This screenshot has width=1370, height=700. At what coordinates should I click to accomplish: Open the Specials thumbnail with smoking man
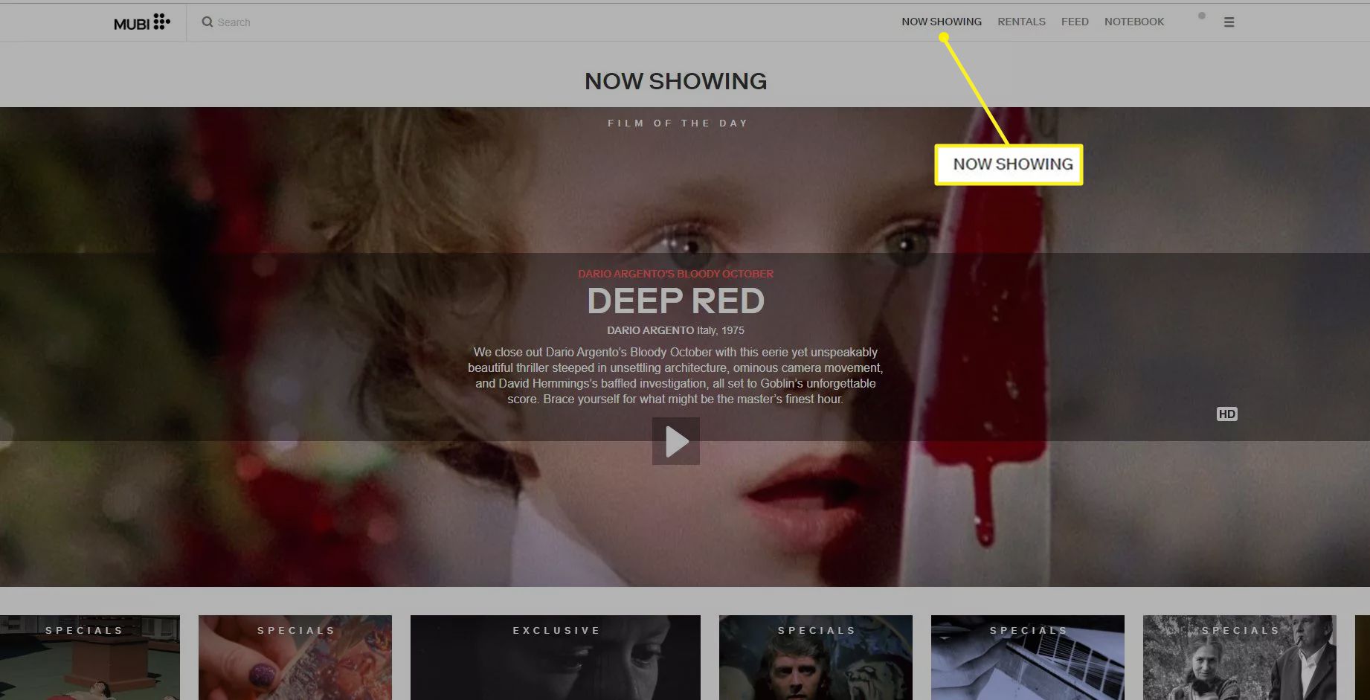pyautogui.click(x=1240, y=658)
